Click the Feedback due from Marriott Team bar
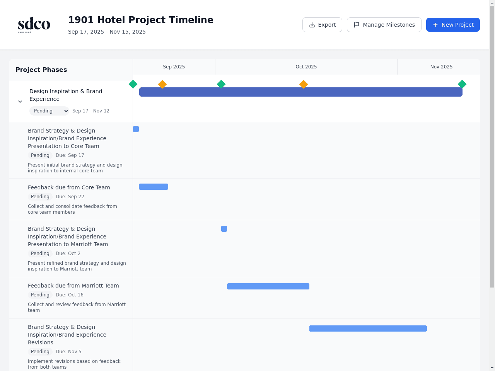The image size is (495, 371). 268,286
